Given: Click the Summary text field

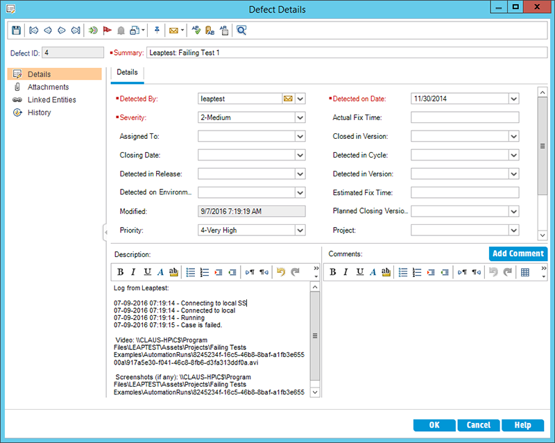Looking at the screenshot, I should pos(347,53).
